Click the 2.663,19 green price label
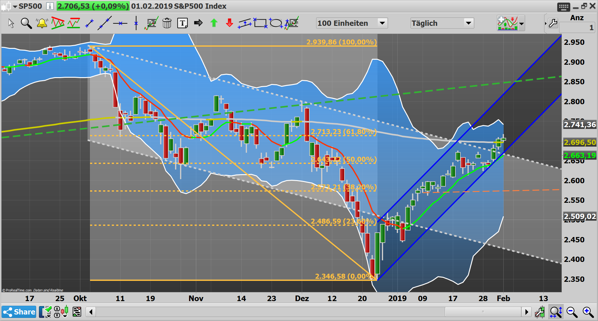 (x=580, y=155)
